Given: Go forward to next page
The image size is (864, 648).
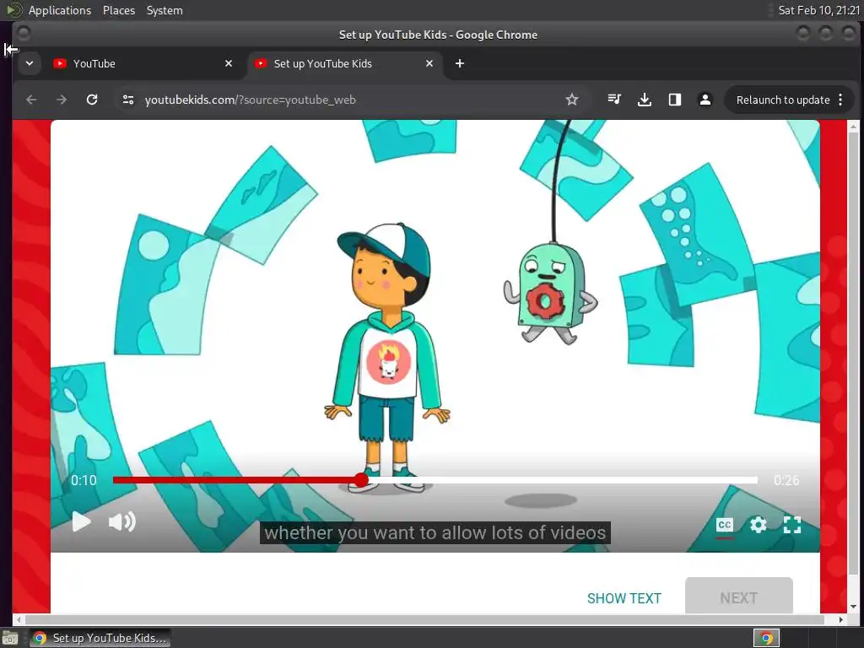Looking at the screenshot, I should (x=61, y=100).
